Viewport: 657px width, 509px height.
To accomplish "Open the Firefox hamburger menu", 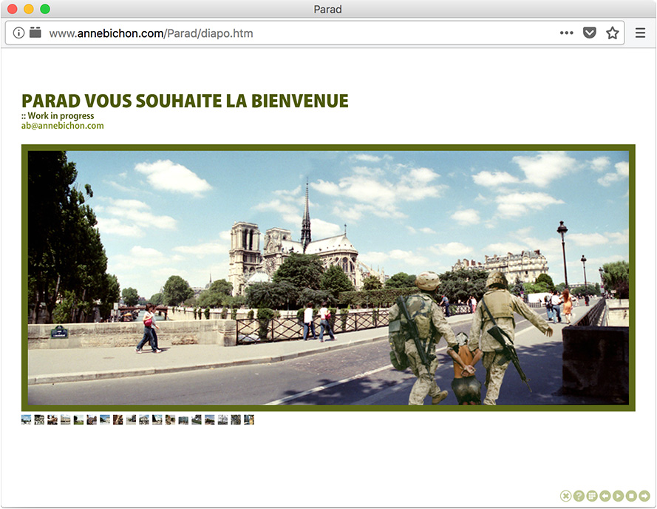I will (640, 33).
